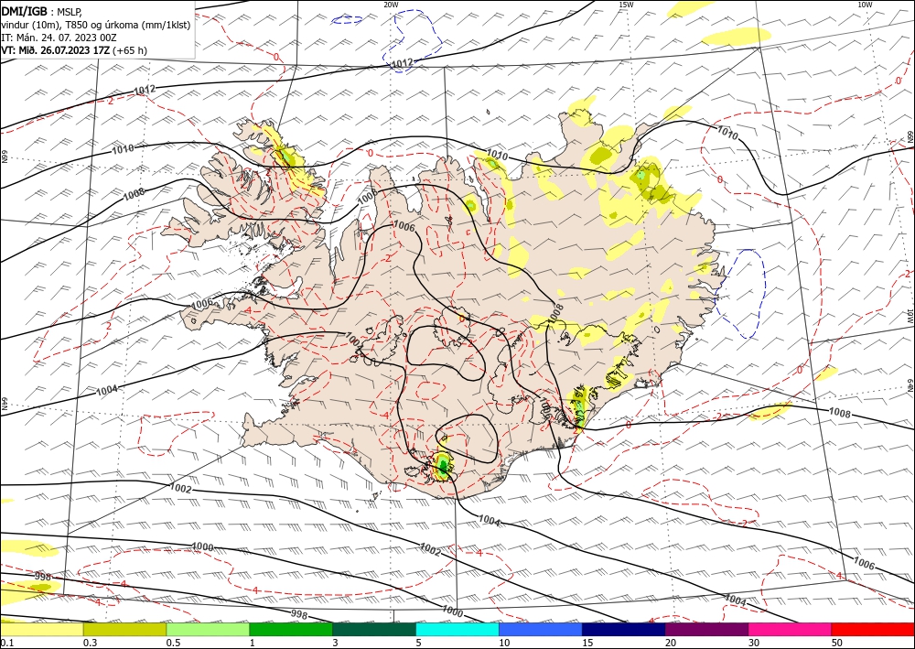Pick the cyan 5 mm legend swatch
The width and height of the screenshot is (915, 649).
[457, 629]
